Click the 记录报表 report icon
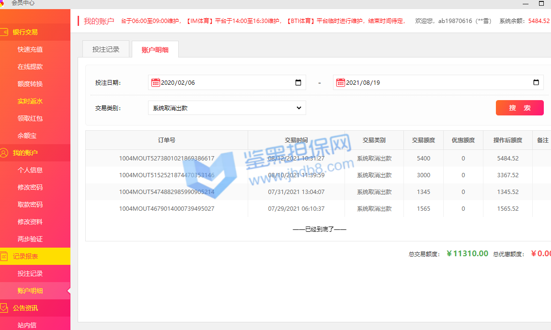This screenshot has height=330, width=551. point(4,256)
